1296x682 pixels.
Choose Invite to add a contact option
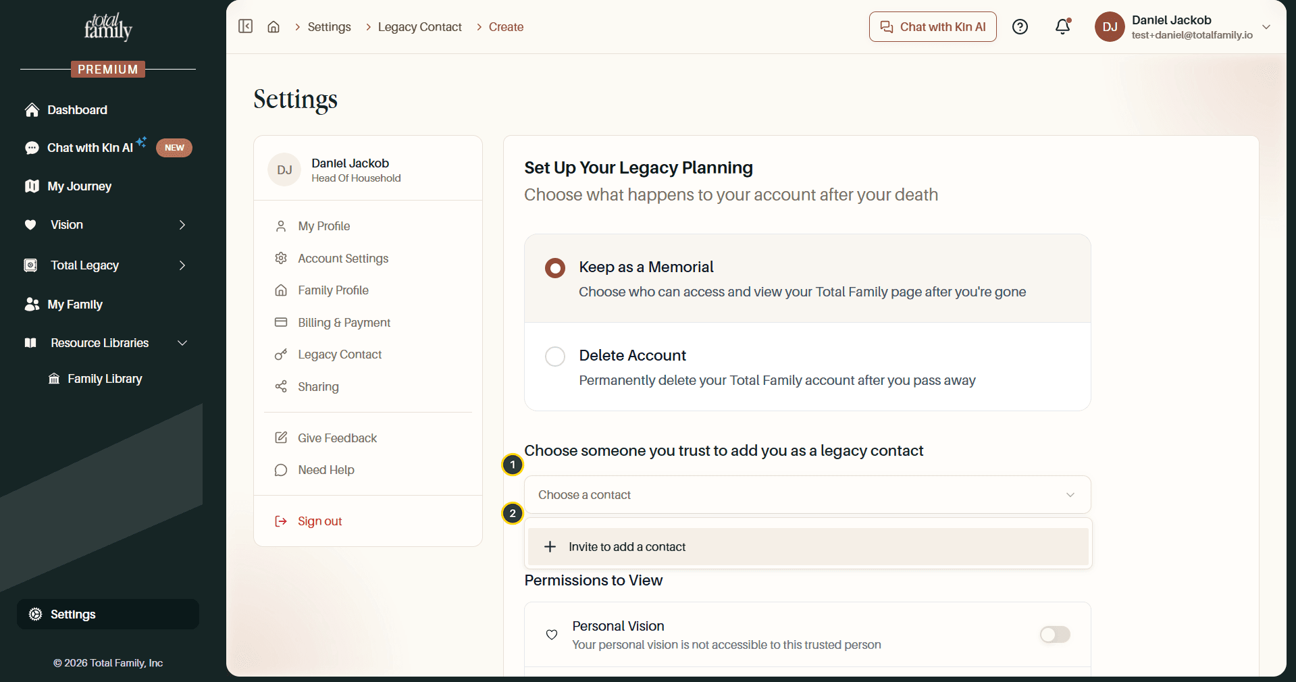click(x=808, y=547)
